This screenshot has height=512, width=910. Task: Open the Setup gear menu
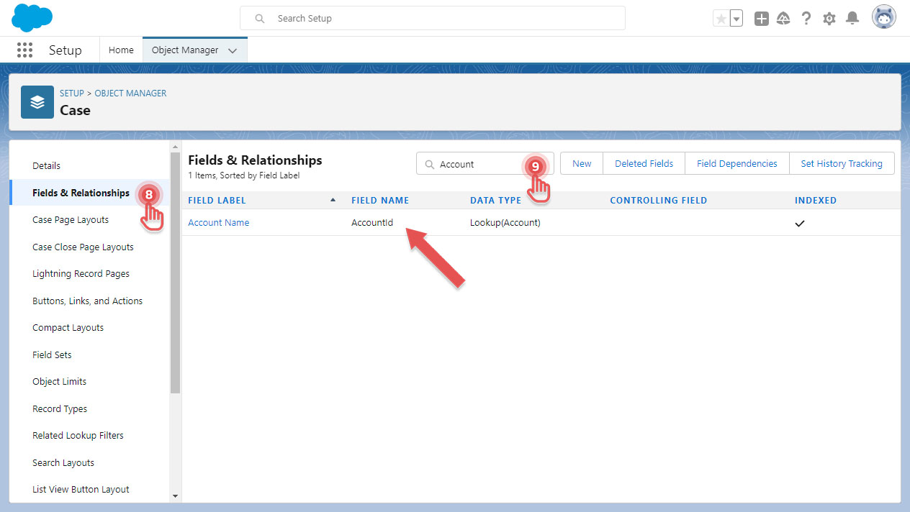coord(829,17)
